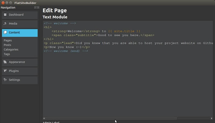Viewport: 215px width, 123px height.
Task: Click the Settings gears icon
Action: coord(5,79)
